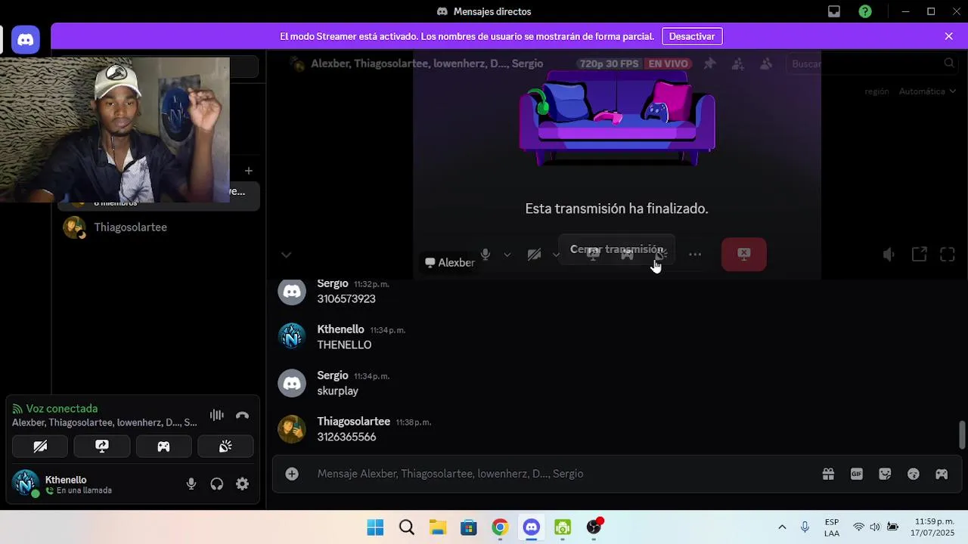Open more call options ellipsis

[x=695, y=255]
